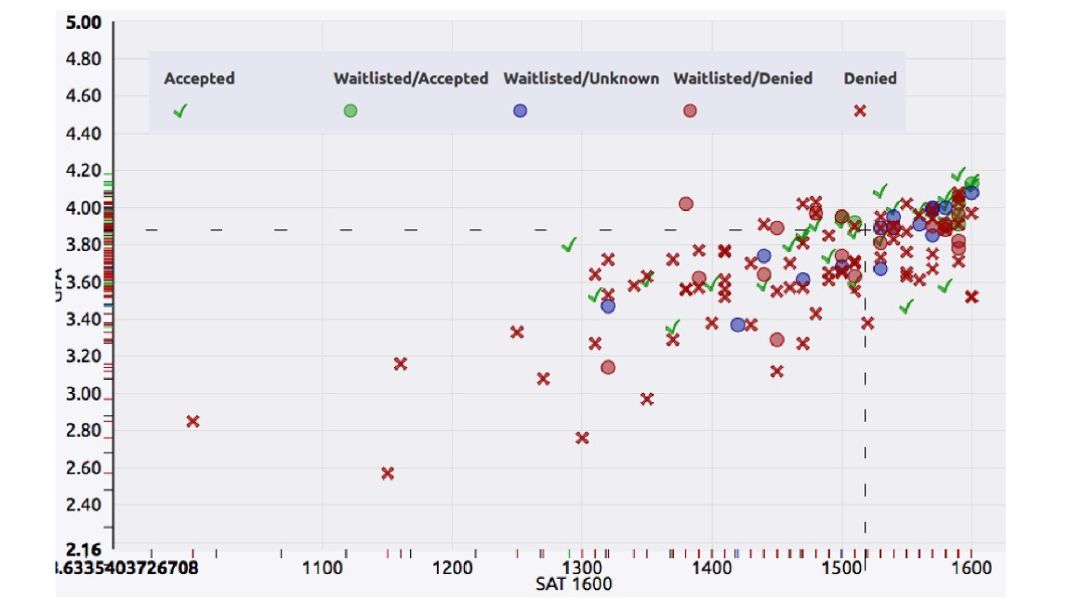Click the 3.20 y-axis label

[x=84, y=357]
